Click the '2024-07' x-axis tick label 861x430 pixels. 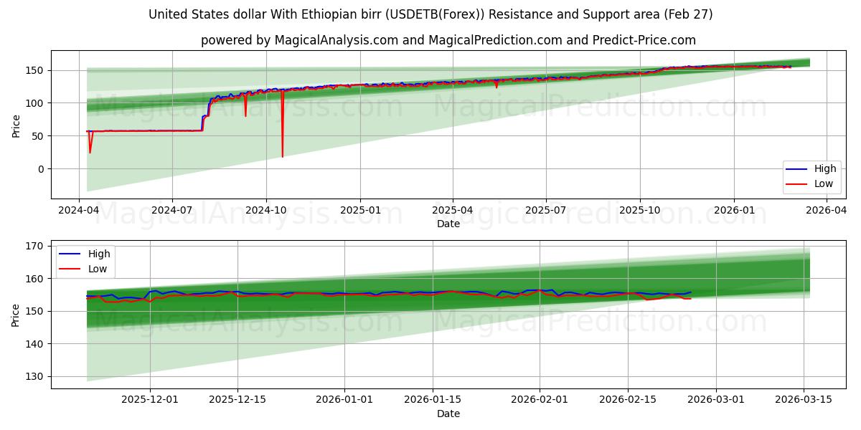[x=172, y=211]
